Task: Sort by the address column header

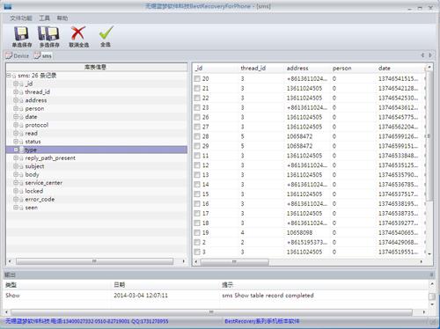Action: [x=297, y=68]
